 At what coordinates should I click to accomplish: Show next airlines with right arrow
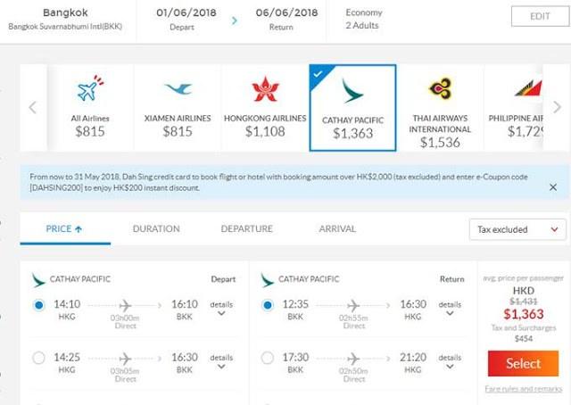pos(557,107)
